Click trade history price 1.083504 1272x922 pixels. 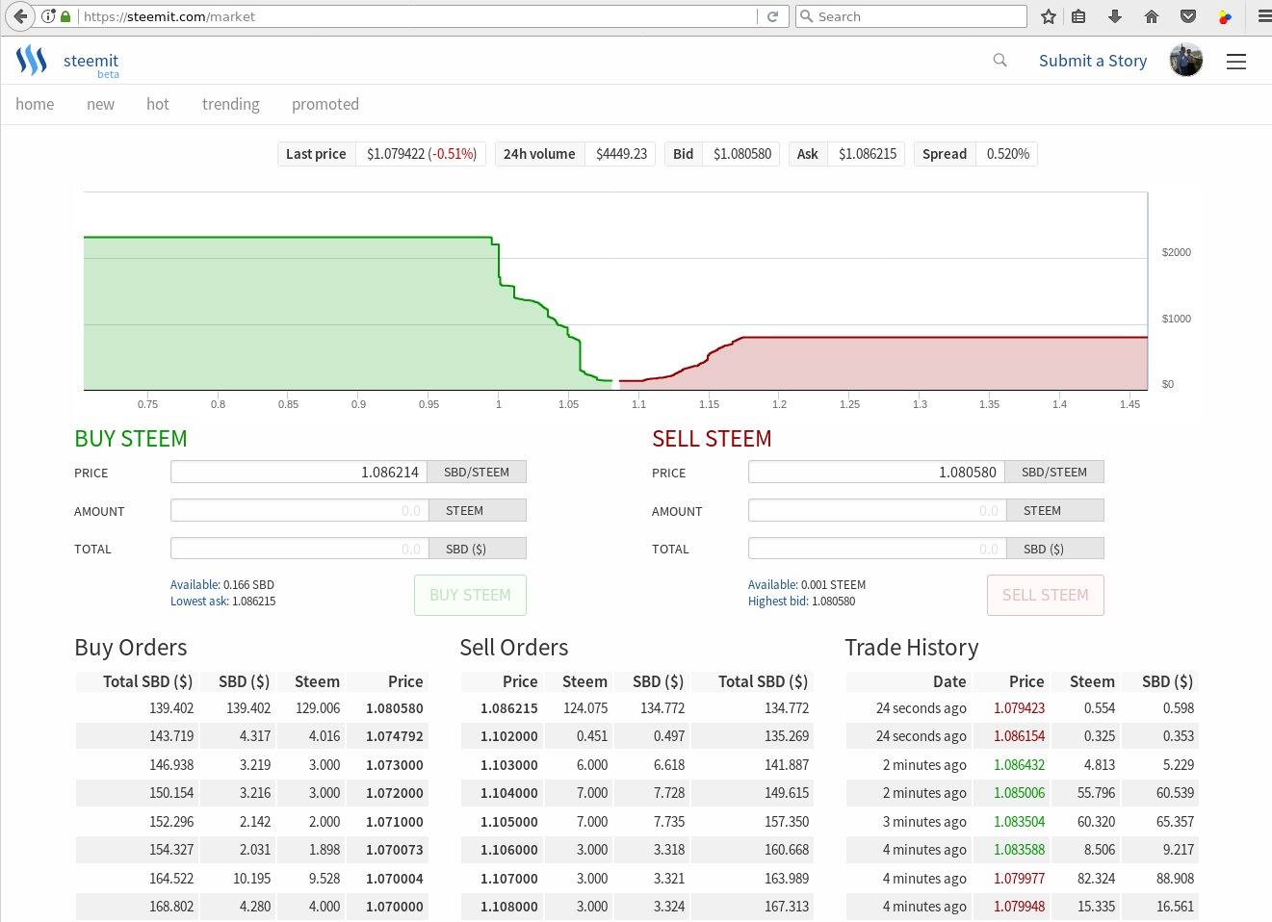click(x=1019, y=822)
